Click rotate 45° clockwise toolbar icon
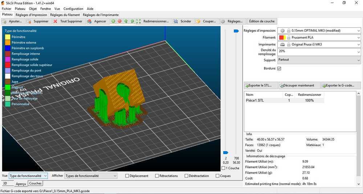 132,21
